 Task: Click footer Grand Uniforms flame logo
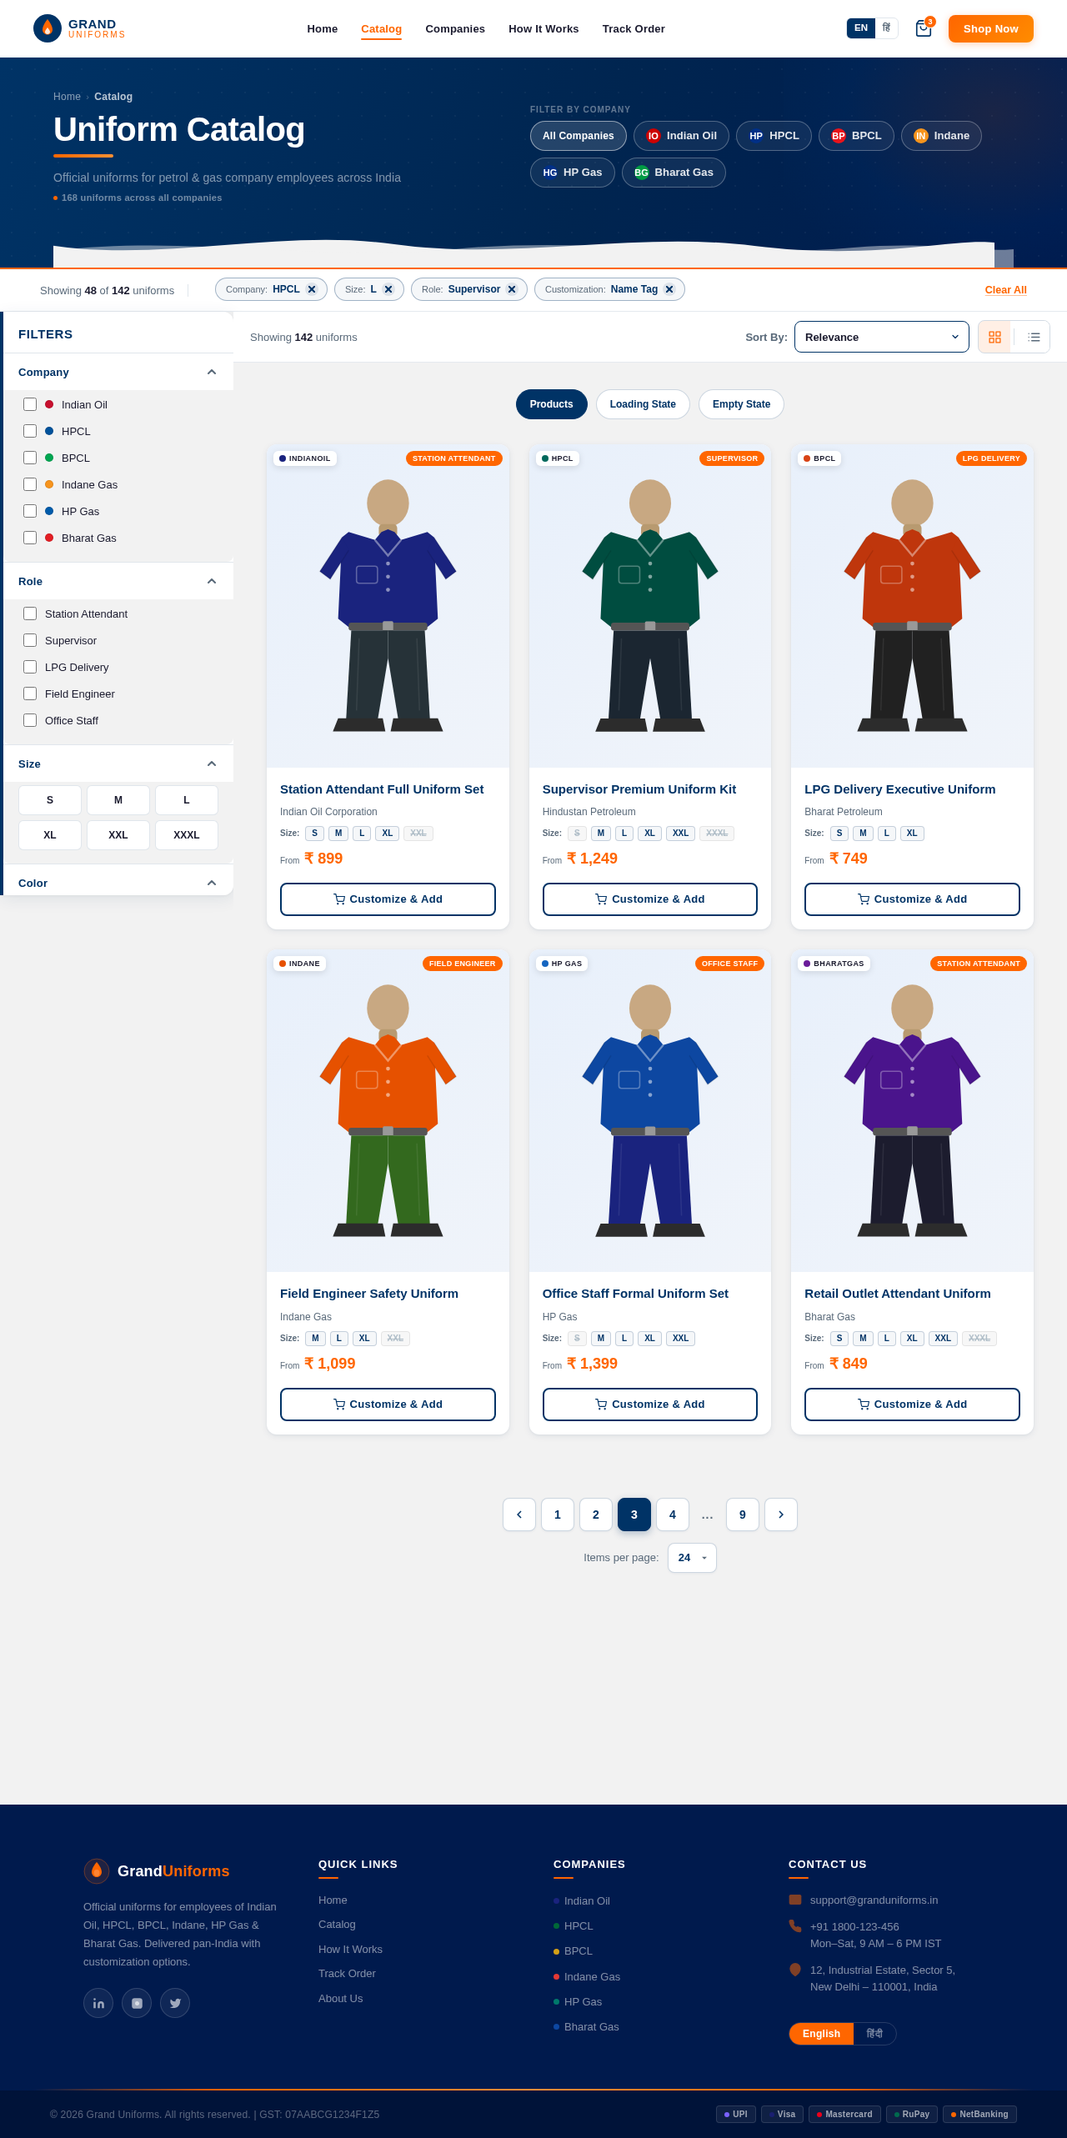coord(97,1870)
